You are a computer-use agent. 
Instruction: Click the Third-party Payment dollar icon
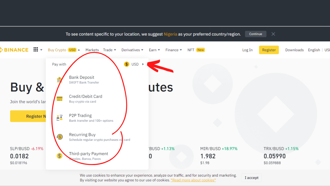59,156
